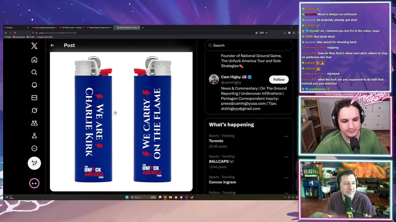
Task: Click the compose Post feather button
Action: pos(34,163)
